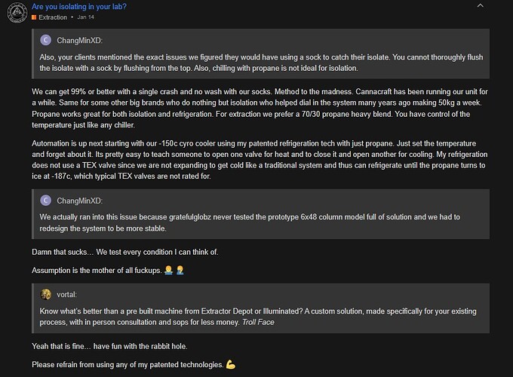Click the first quote block about sock isolation
This screenshot has width=513, height=377.
272,62
